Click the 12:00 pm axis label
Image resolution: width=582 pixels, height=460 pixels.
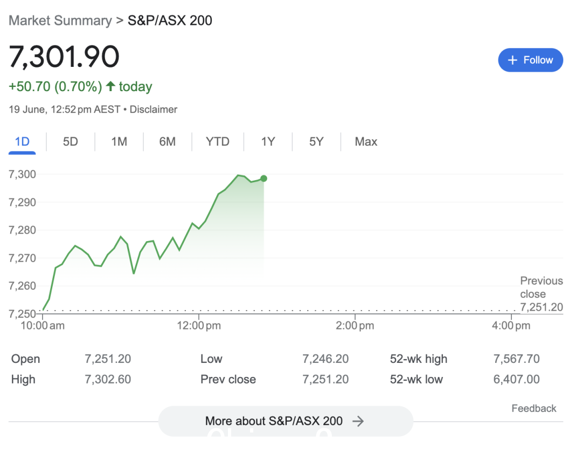(x=198, y=326)
